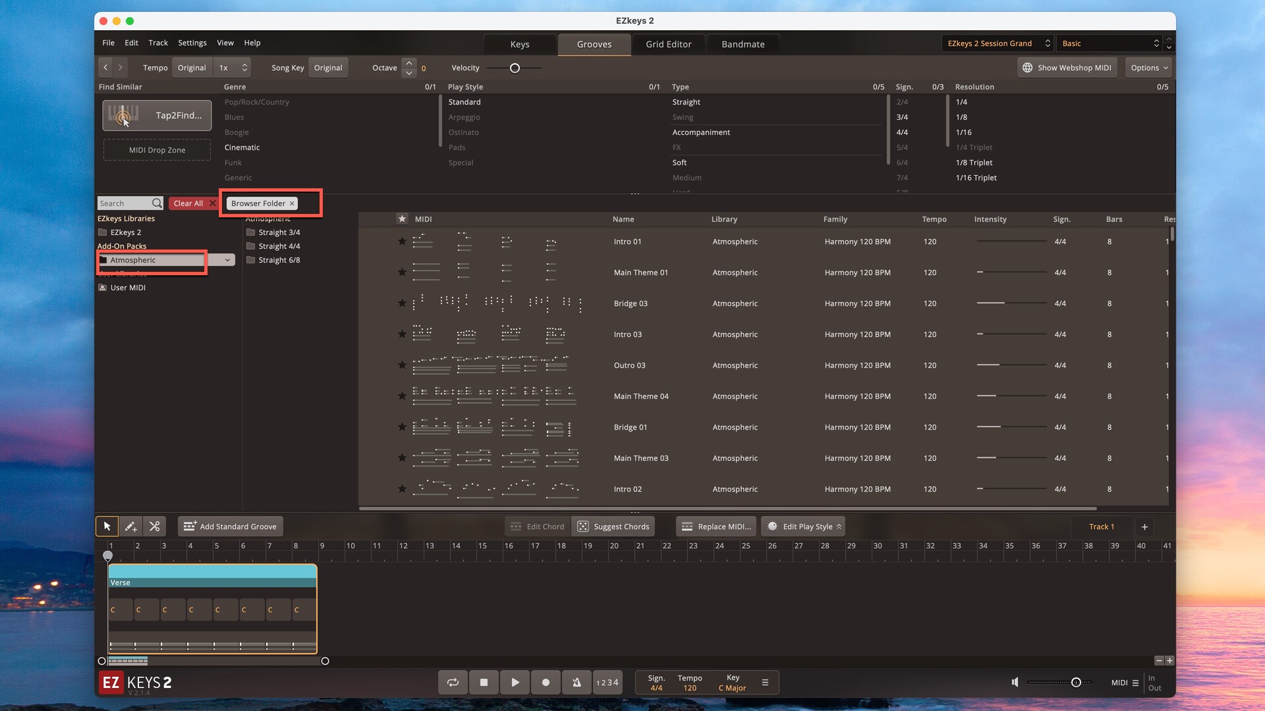Click the search magnifier icon
The image size is (1265, 711).
(x=157, y=203)
